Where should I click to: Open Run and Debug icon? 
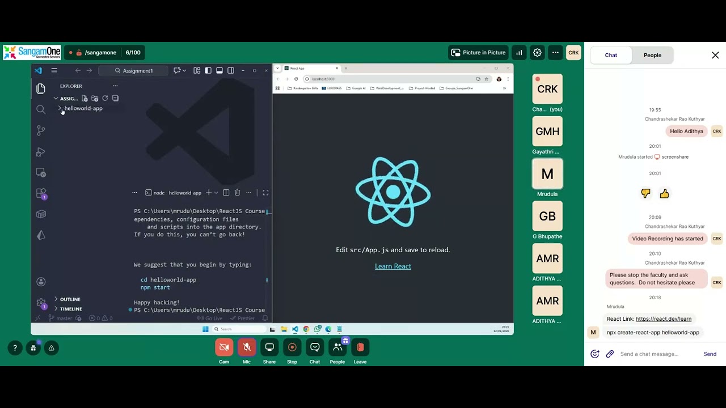[x=41, y=152]
